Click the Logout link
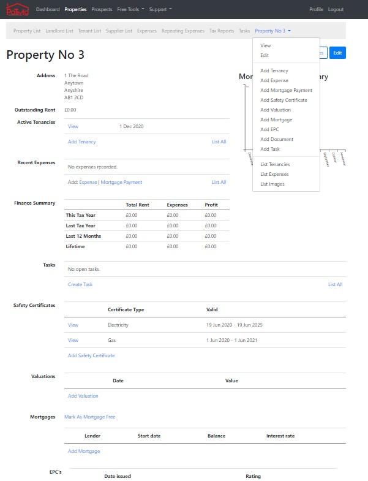 (x=336, y=10)
